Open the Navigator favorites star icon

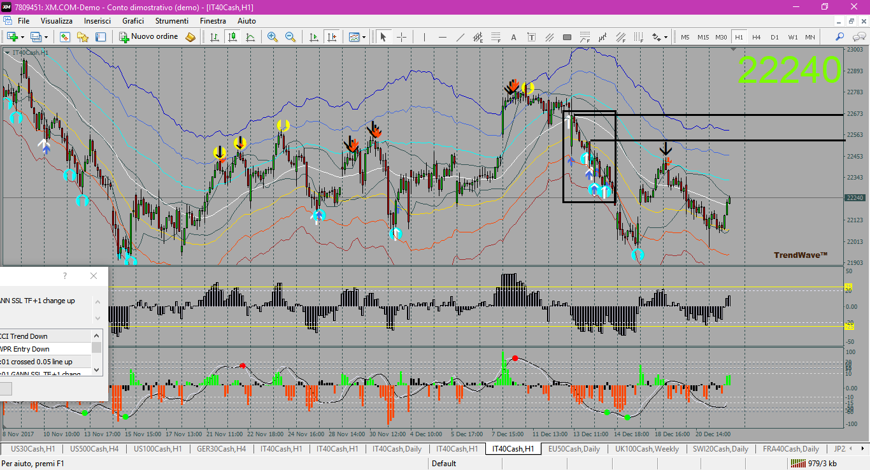coord(83,37)
